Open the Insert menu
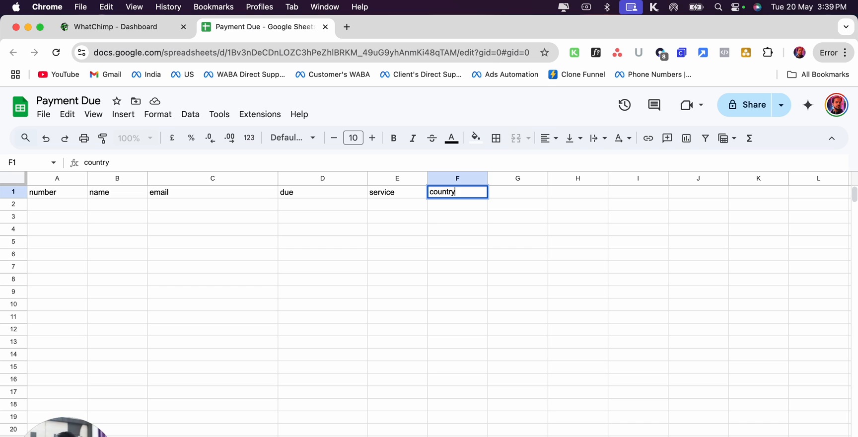This screenshot has width=858, height=437. click(123, 114)
